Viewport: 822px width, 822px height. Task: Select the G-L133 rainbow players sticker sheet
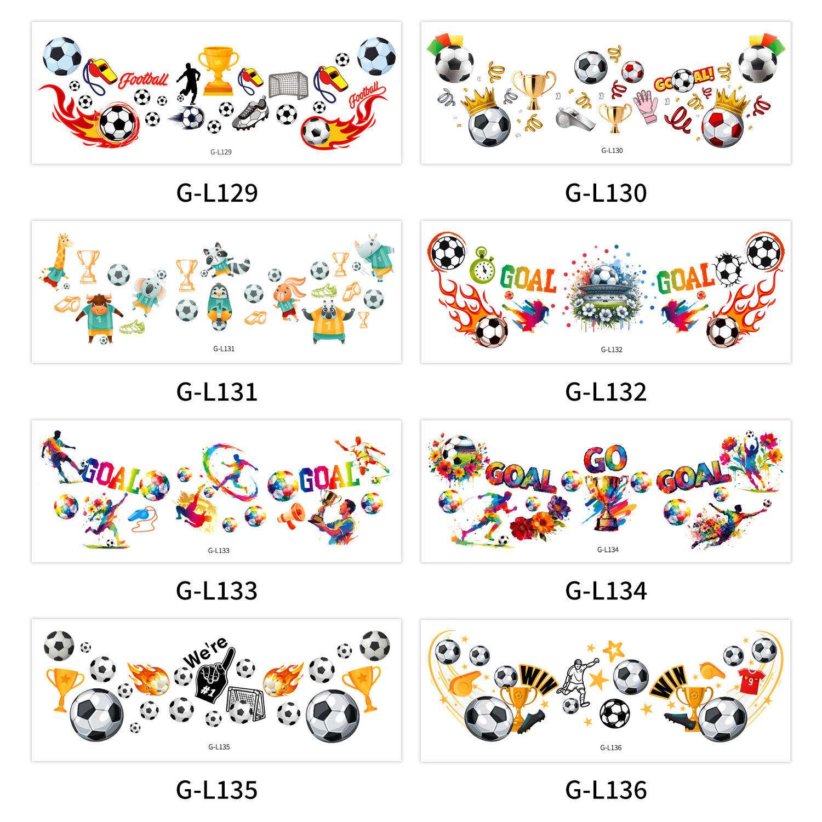[x=216, y=491]
